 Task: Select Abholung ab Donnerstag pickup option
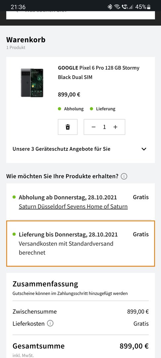tap(80, 202)
